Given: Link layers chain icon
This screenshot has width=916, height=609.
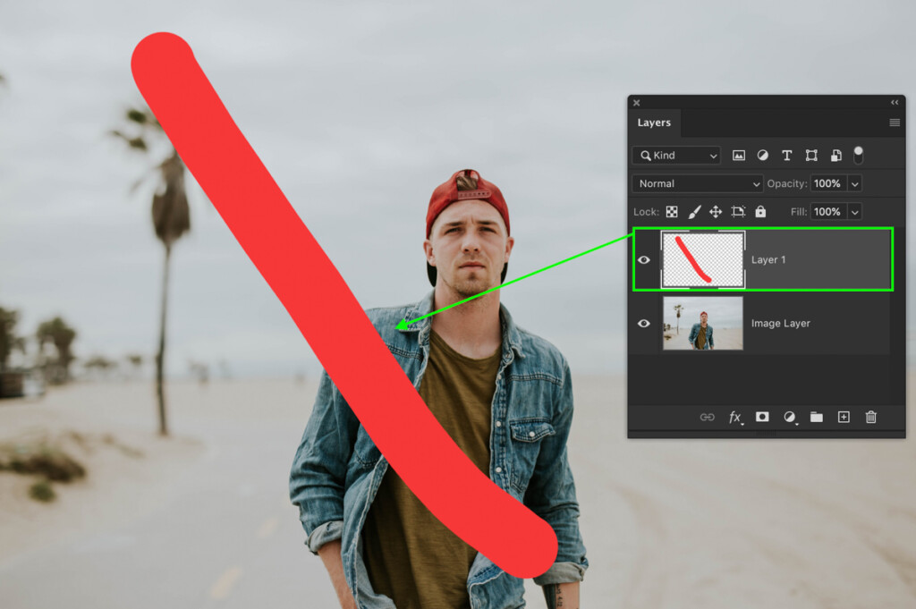Looking at the screenshot, I should [x=707, y=417].
